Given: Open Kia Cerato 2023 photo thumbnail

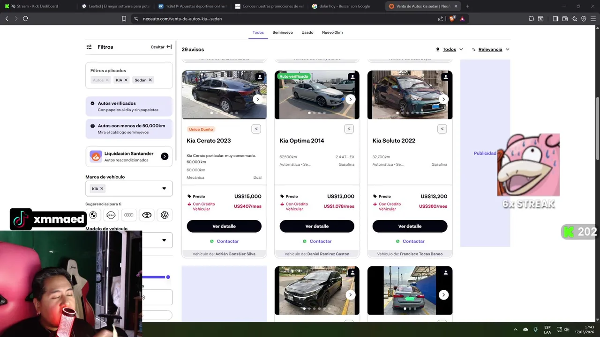Looking at the screenshot, I should coord(224,95).
